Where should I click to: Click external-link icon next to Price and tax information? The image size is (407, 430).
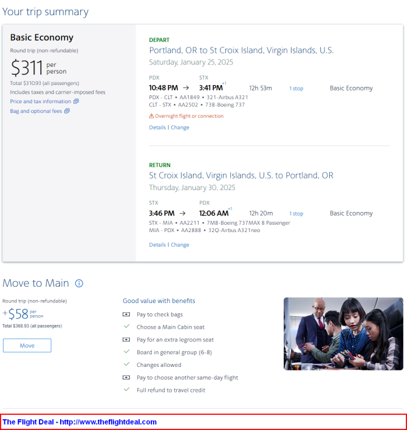tap(77, 101)
